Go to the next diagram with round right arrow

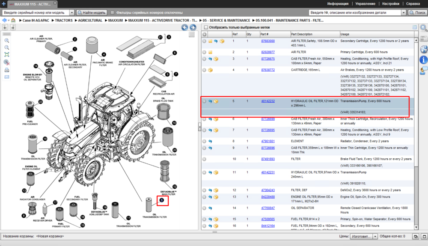(193, 27)
